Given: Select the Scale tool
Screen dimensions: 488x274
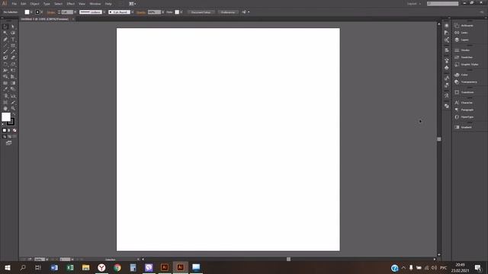Looking at the screenshot, I should click(13, 64).
